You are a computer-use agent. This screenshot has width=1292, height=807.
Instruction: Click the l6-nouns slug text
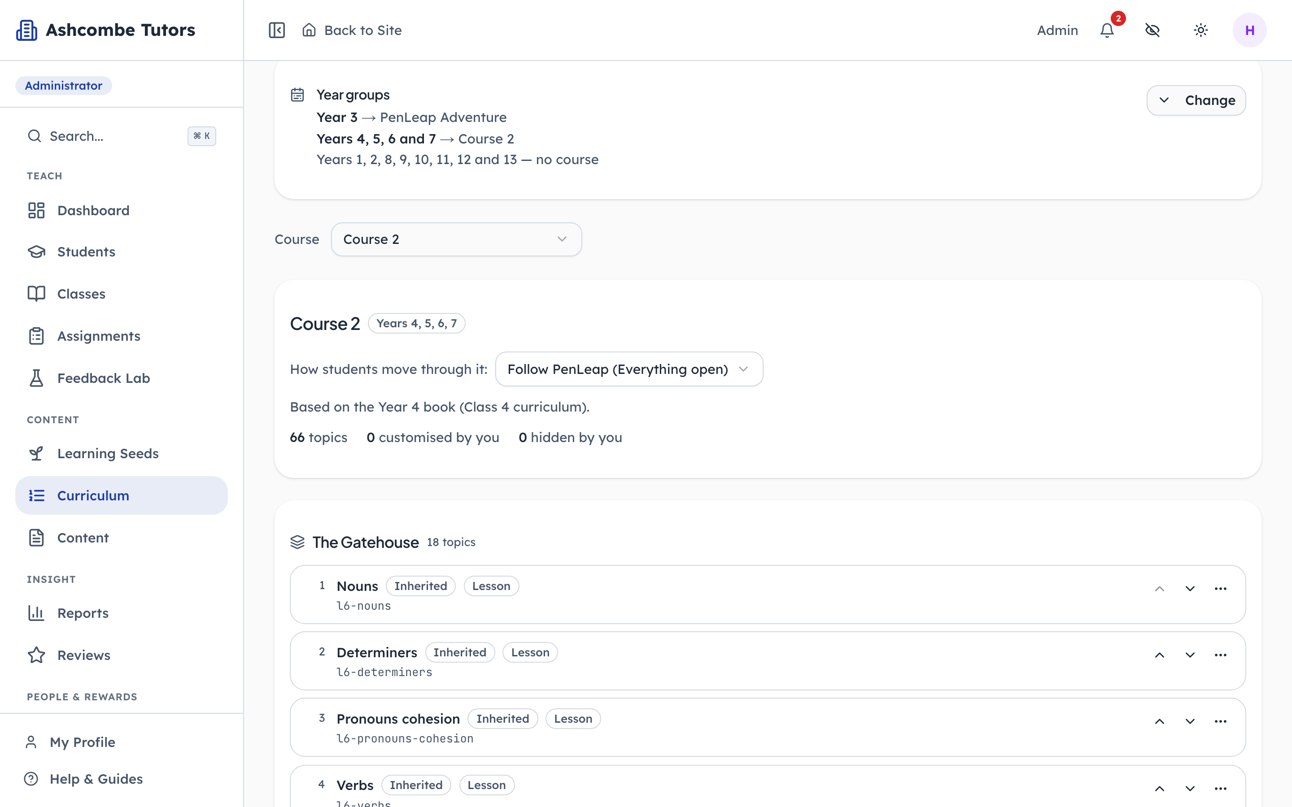point(363,606)
